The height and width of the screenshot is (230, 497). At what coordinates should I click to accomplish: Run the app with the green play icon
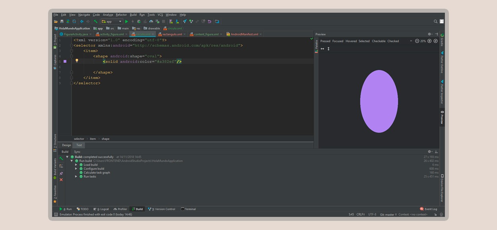coord(126,21)
